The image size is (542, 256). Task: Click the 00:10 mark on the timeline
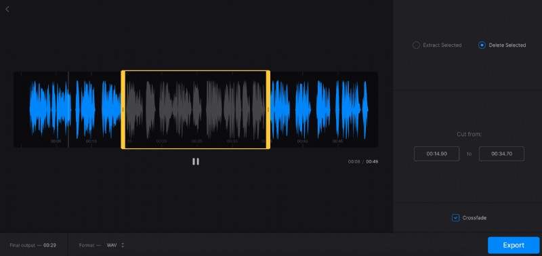[91, 142]
